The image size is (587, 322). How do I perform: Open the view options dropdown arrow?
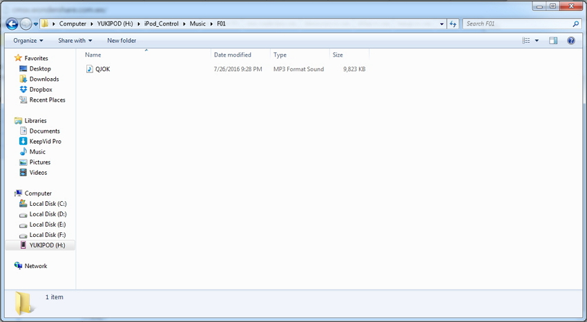537,41
